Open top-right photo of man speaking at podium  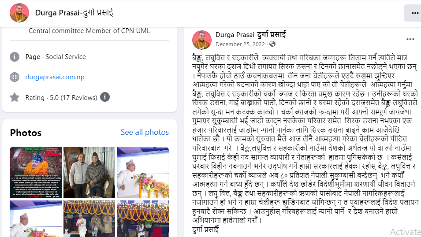click(x=143, y=172)
